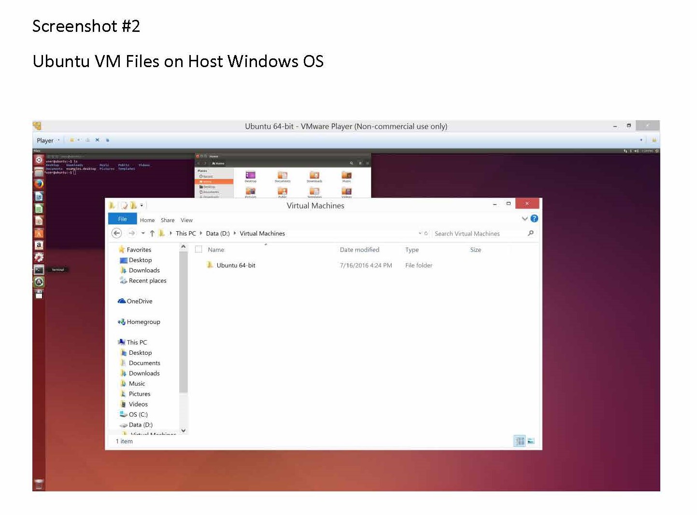Screen dimensions: 697x515
Task: Open LibreOffice Calc in Ubuntu launcher
Action: [x=39, y=209]
